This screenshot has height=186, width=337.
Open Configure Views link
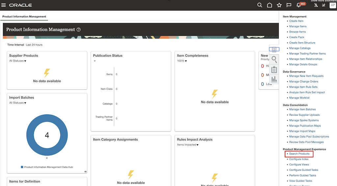(x=299, y=164)
